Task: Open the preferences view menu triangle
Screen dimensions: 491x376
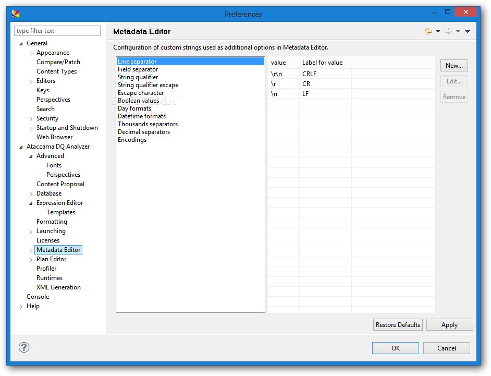Action: point(468,31)
